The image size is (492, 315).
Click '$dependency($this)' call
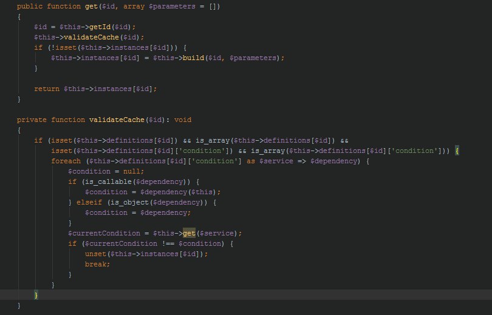pos(178,192)
